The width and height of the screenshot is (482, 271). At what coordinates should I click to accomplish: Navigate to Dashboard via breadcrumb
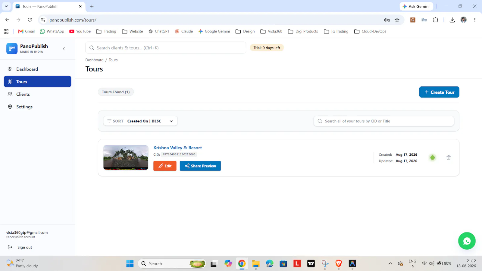[94, 60]
